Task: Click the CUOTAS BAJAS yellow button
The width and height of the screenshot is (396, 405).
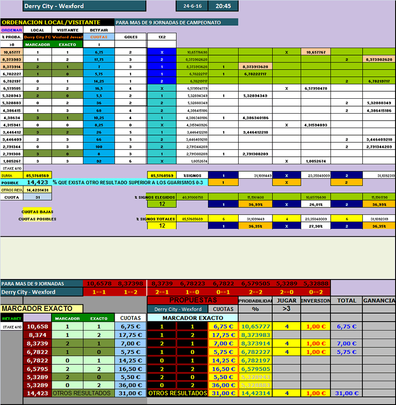Action: point(37,211)
